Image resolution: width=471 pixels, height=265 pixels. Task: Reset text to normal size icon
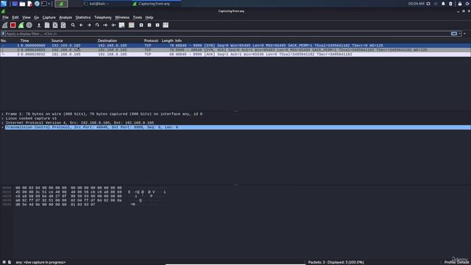(157, 25)
